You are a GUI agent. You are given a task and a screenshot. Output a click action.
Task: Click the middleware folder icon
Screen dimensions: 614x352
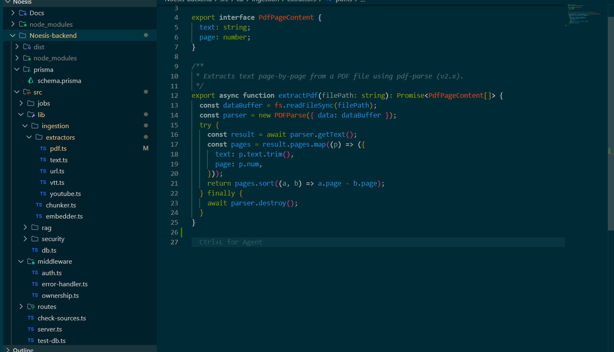[x=31, y=261]
